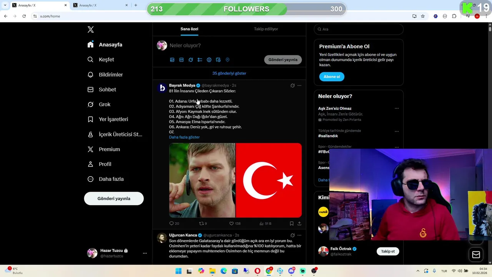
Task: Click Abone ol premium button
Action: click(332, 77)
